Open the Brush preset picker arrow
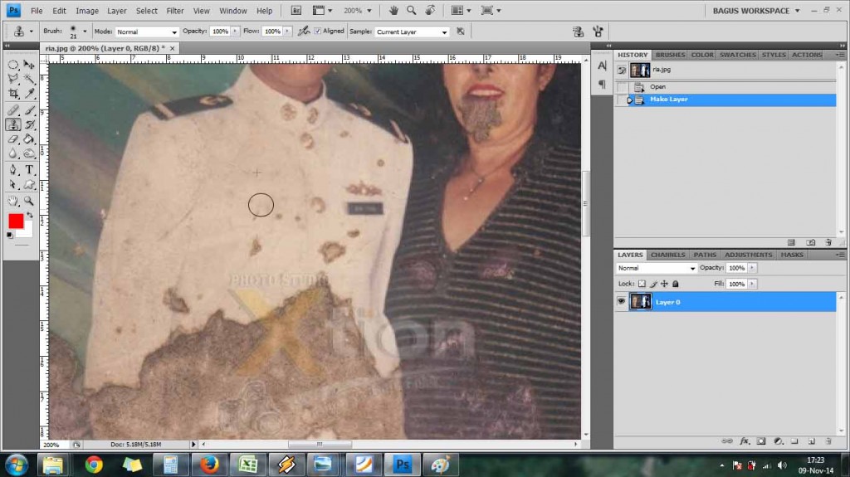The image size is (850, 477). pos(85,32)
